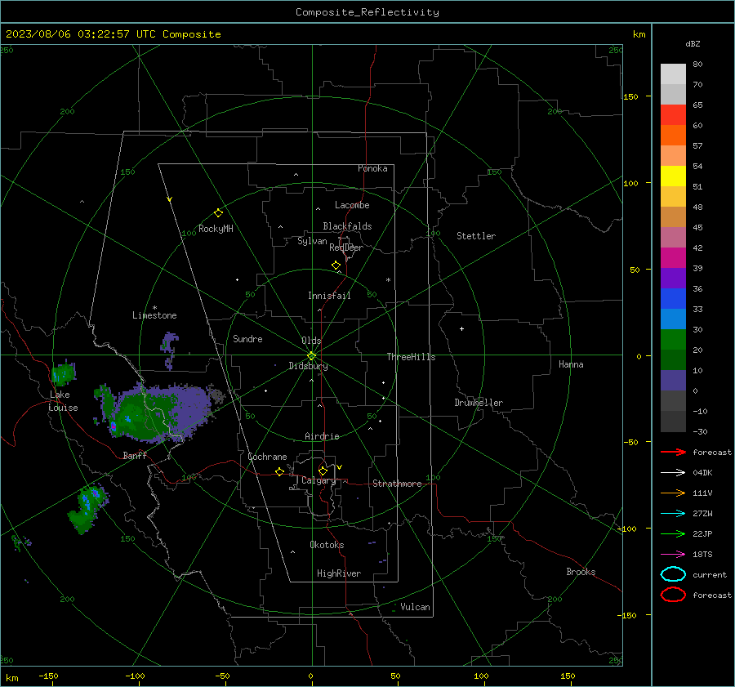Click the Calgary city label

pyautogui.click(x=318, y=480)
